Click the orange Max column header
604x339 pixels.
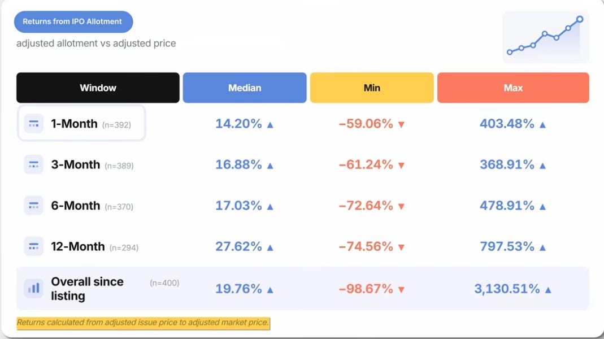513,88
